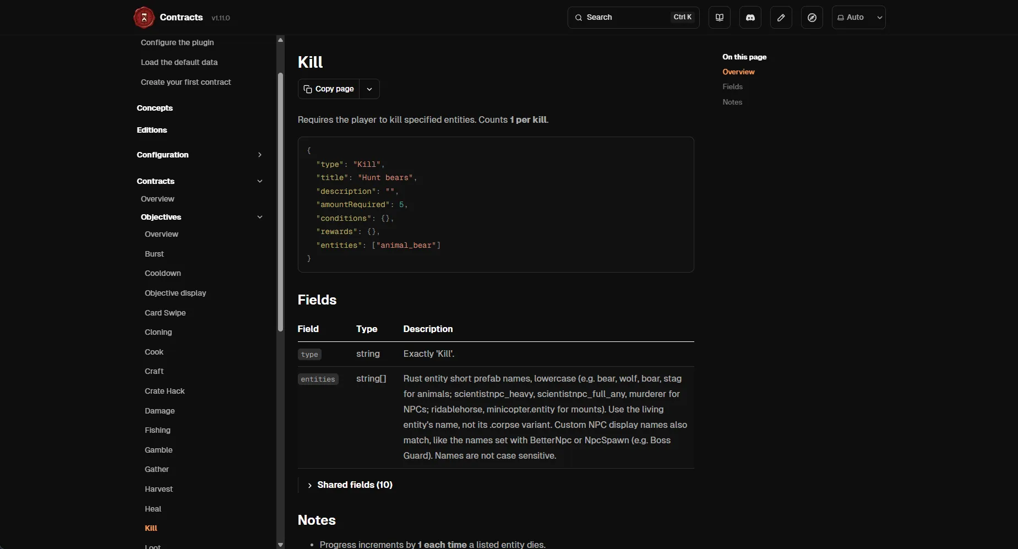Viewport: 1018px width, 549px height.
Task: Open the Discord link icon
Action: pos(750,18)
